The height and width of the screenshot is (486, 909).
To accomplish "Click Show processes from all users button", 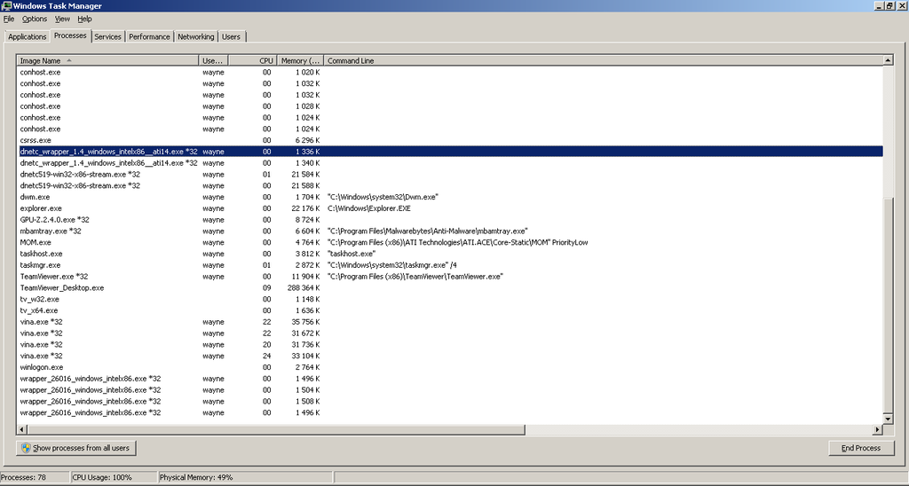I will click(76, 448).
